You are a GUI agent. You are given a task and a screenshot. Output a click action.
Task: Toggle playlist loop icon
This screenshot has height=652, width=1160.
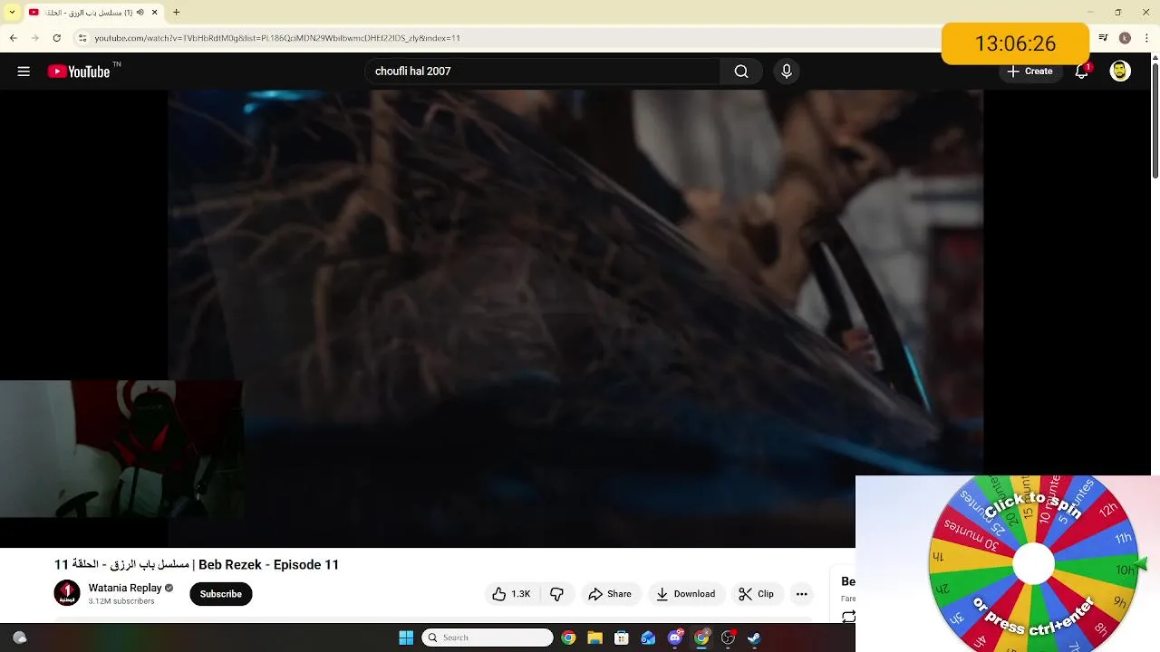848,617
